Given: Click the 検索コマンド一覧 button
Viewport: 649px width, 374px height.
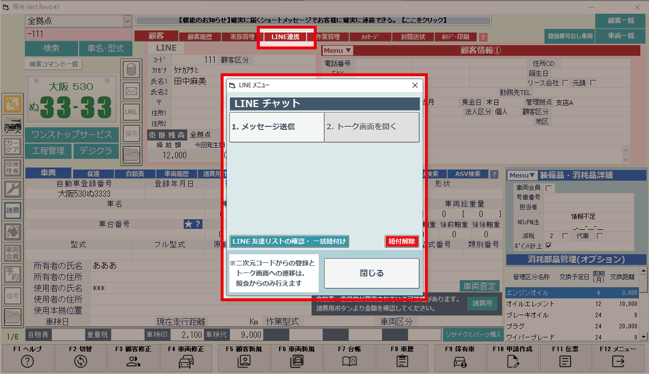Looking at the screenshot, I should click(53, 64).
